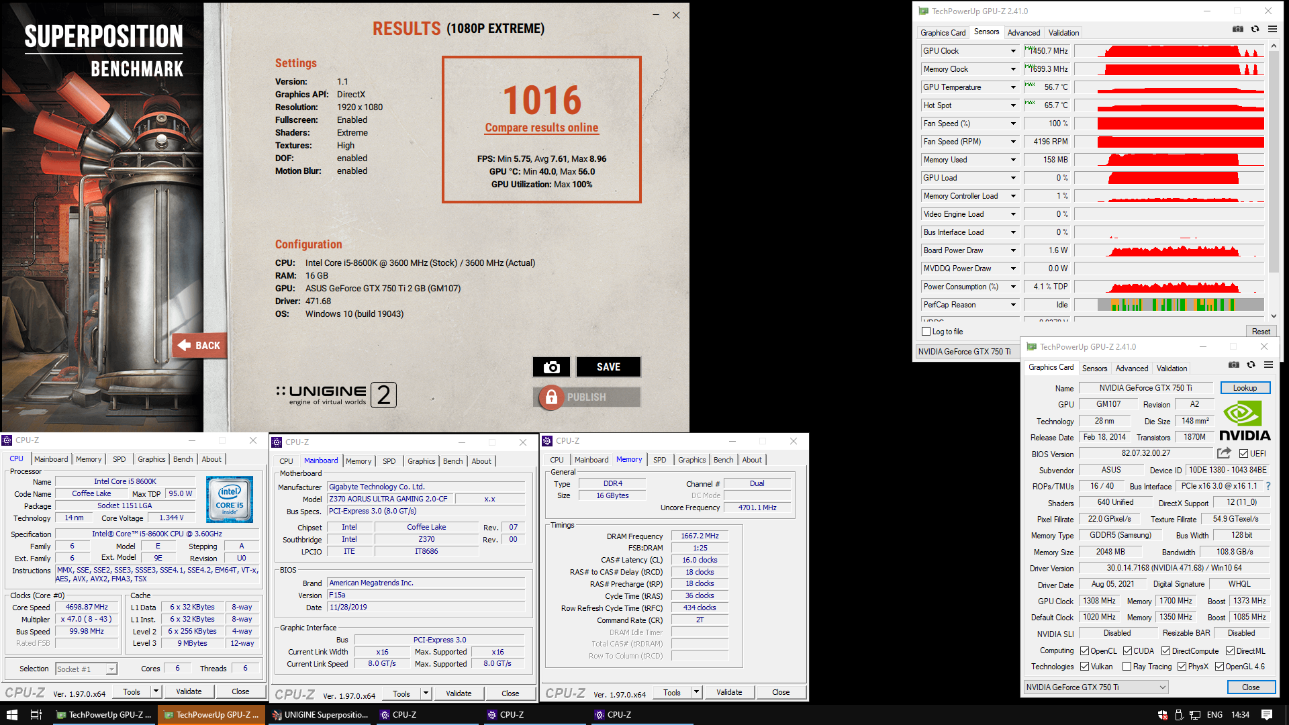Viewport: 1289px width, 725px height.
Task: Toggle the UEFI checkbox
Action: 1244,454
